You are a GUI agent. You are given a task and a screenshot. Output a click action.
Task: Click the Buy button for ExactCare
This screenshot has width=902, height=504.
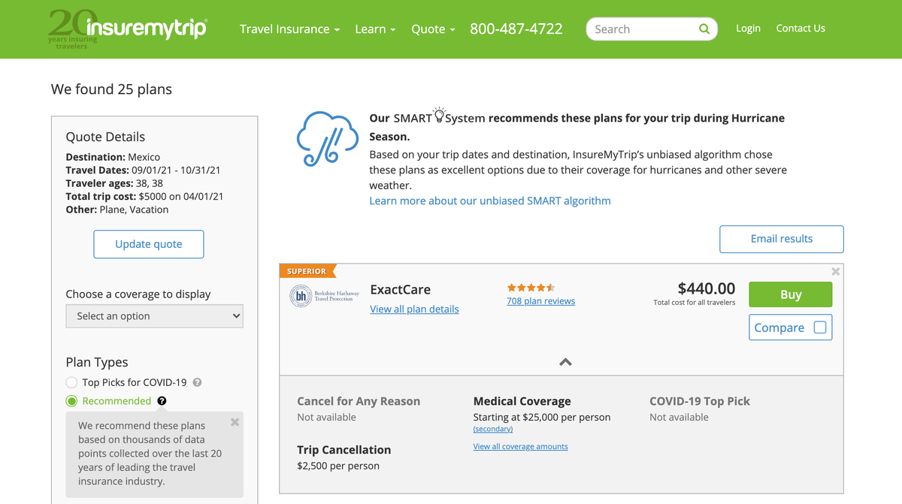pyautogui.click(x=790, y=294)
